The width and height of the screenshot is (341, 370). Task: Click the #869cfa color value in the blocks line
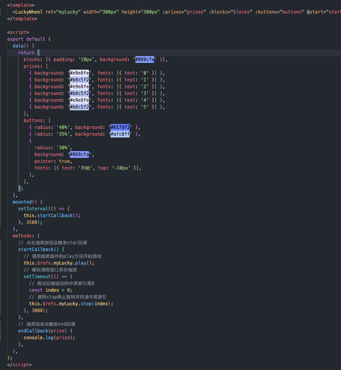point(144,59)
